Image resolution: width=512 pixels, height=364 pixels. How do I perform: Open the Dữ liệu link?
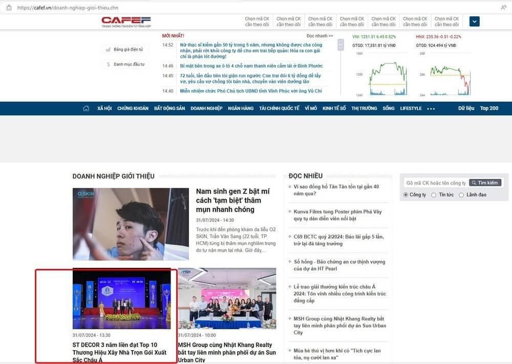point(466,108)
